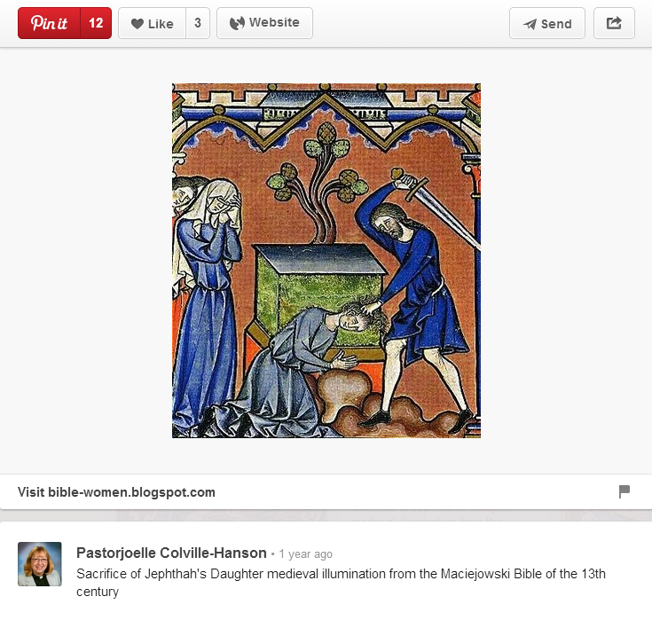Select the pin description about Maciejowski Bible
Image resolution: width=652 pixels, height=620 pixels.
tap(341, 583)
